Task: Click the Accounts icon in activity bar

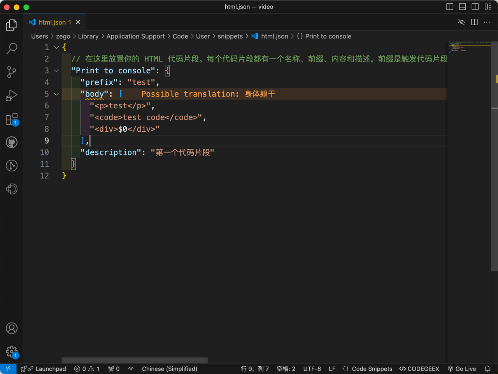Action: pos(12,328)
